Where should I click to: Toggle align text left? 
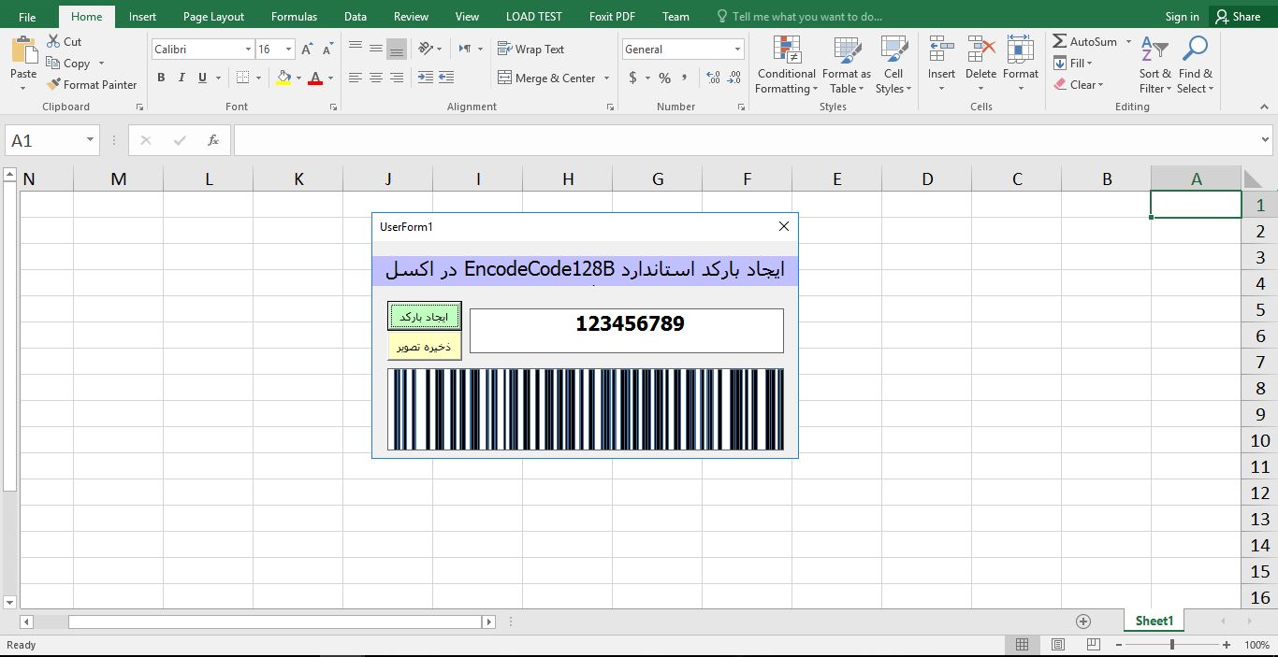pos(356,79)
